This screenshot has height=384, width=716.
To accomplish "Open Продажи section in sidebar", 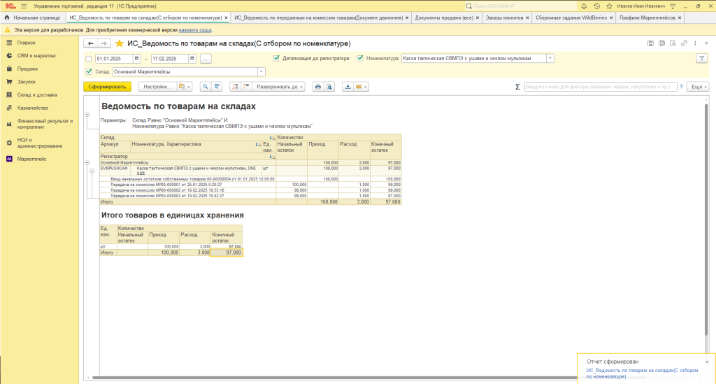I will [x=27, y=69].
